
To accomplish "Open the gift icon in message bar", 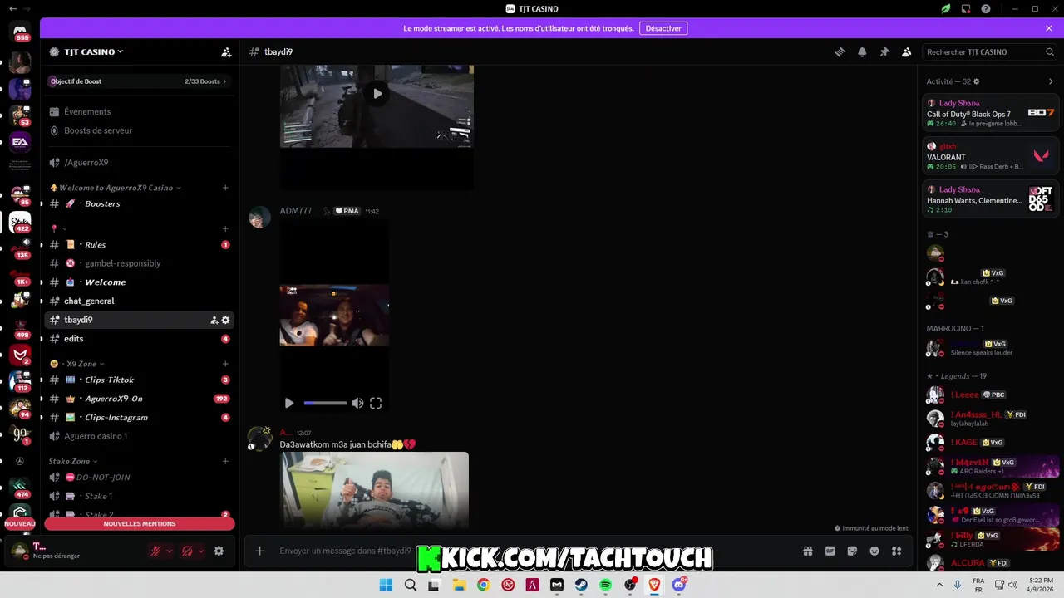I will coord(807,551).
